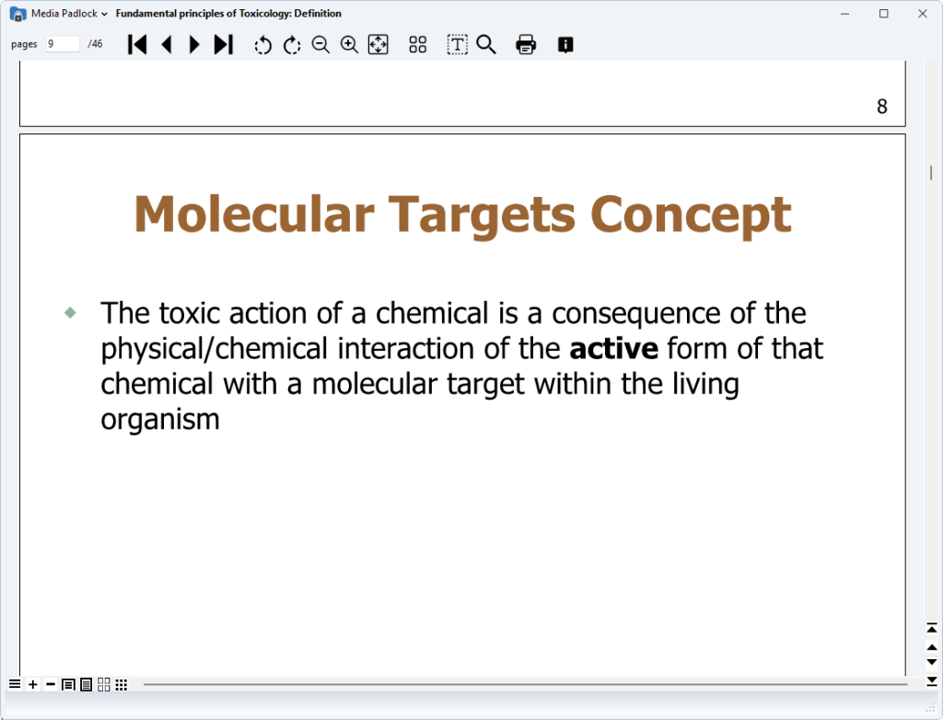
Task: Print the document
Action: [x=526, y=44]
